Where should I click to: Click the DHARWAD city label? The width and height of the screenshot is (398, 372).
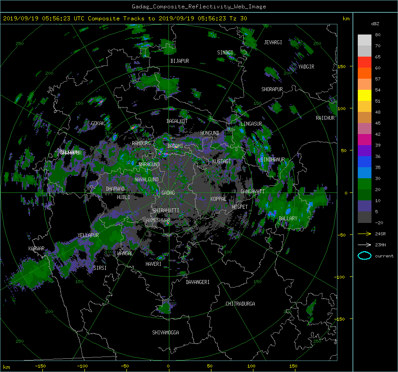(x=115, y=189)
